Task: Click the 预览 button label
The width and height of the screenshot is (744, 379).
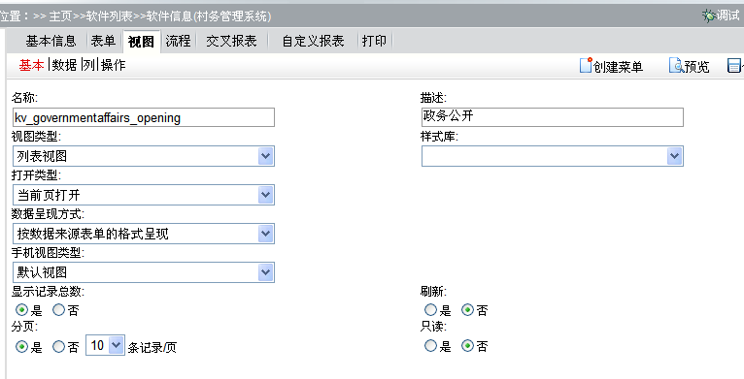Action: point(696,67)
